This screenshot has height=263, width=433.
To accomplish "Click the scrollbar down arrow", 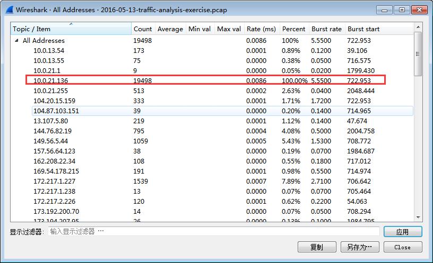I will point(418,217).
